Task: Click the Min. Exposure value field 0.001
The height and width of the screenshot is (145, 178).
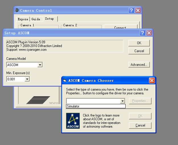Action: (x=16, y=79)
